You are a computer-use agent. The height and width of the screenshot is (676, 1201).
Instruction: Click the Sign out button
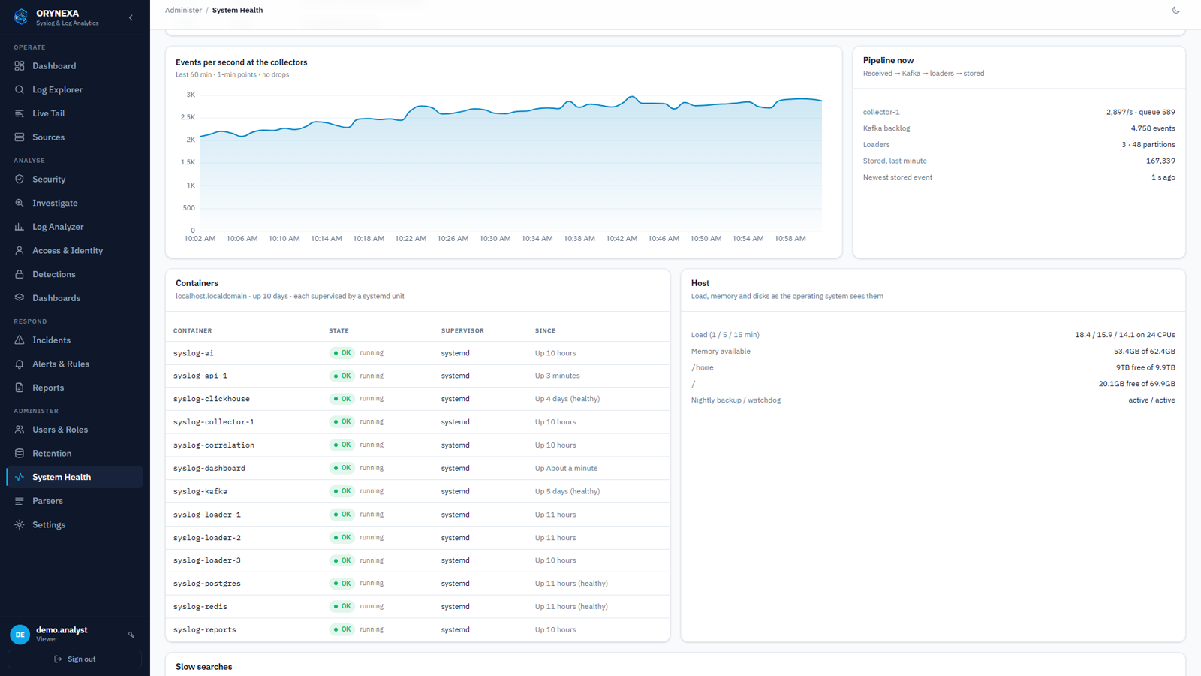(74, 659)
